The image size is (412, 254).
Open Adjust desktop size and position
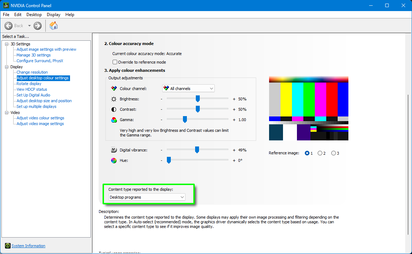tap(44, 101)
